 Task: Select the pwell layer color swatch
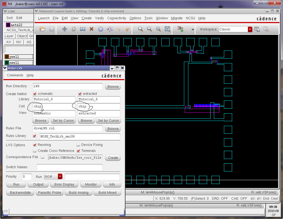coord(7,57)
